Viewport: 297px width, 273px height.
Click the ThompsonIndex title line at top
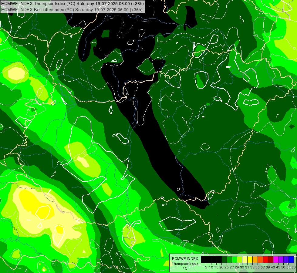[x=73, y=4]
